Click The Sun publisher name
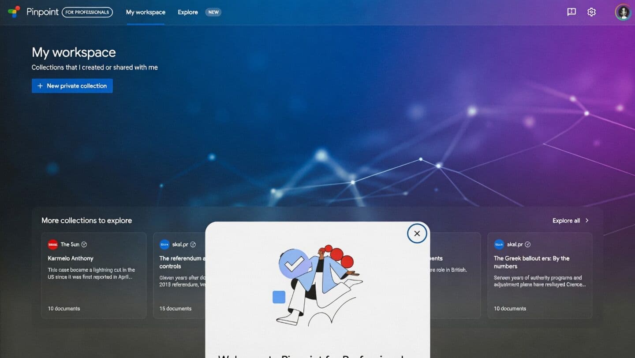The height and width of the screenshot is (358, 635). click(70, 244)
